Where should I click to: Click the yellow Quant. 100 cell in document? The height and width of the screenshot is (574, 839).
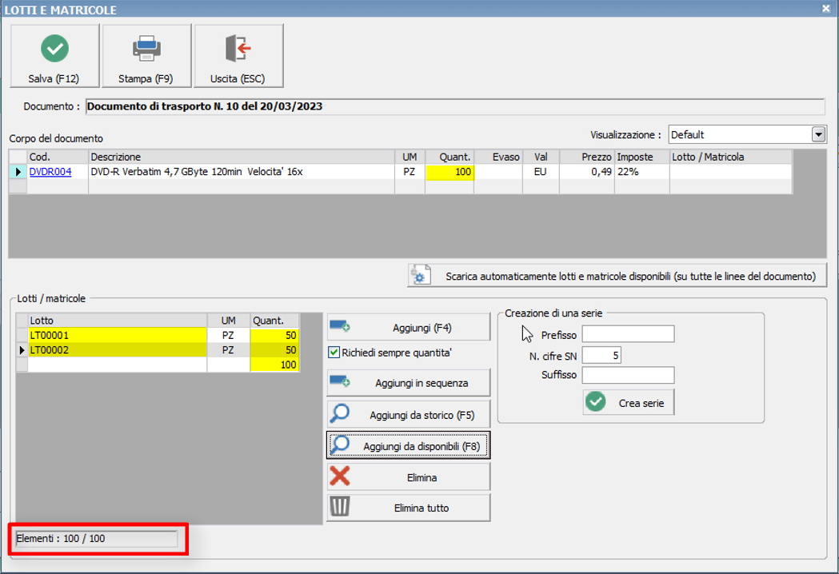449,172
